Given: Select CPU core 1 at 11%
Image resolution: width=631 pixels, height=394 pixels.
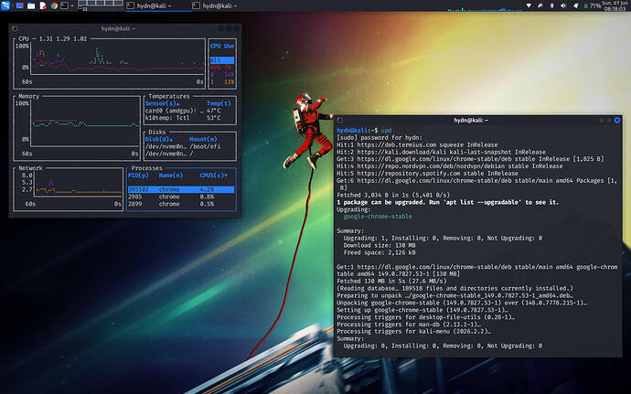Looking at the screenshot, I should 221,81.
